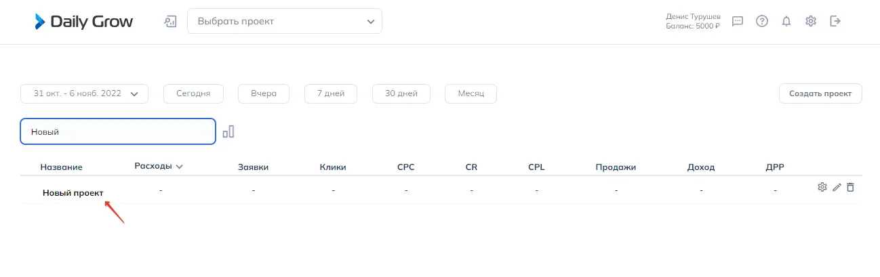Select the 7 дней period filter
880x277 pixels.
331,93
